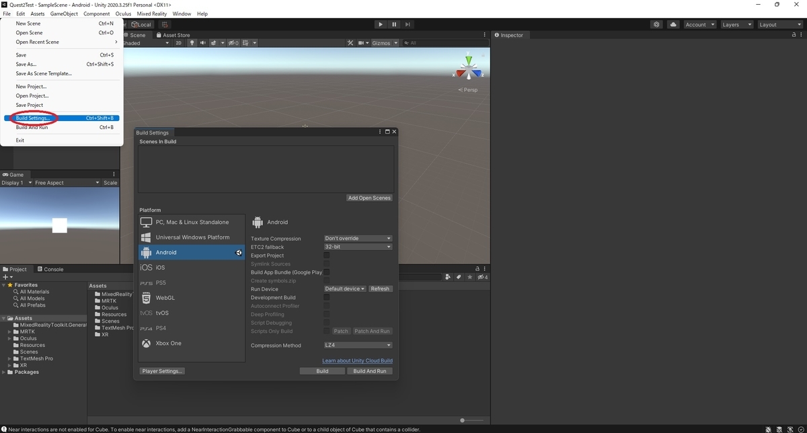The height and width of the screenshot is (433, 807).
Task: Open the Layout dropdown
Action: [x=779, y=24]
